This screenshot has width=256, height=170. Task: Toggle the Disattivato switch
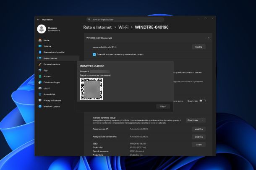(202, 101)
